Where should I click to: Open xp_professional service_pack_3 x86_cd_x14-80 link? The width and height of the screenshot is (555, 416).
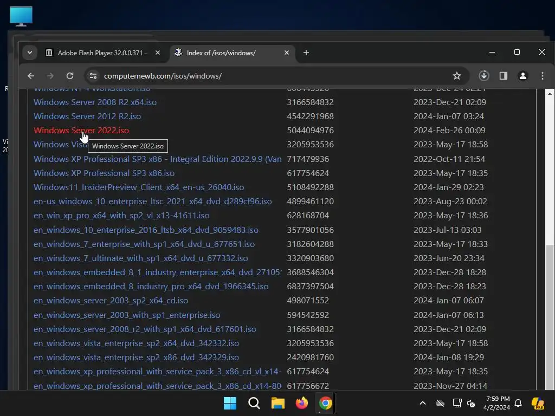[x=158, y=386]
